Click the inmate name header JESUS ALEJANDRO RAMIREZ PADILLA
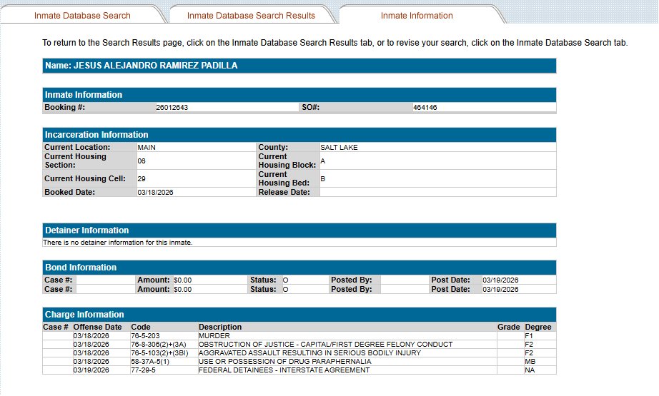This screenshot has height=396, width=659. [299, 66]
